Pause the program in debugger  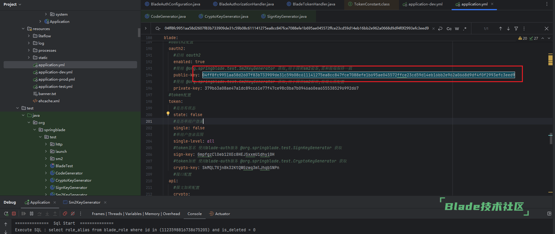click(32, 214)
